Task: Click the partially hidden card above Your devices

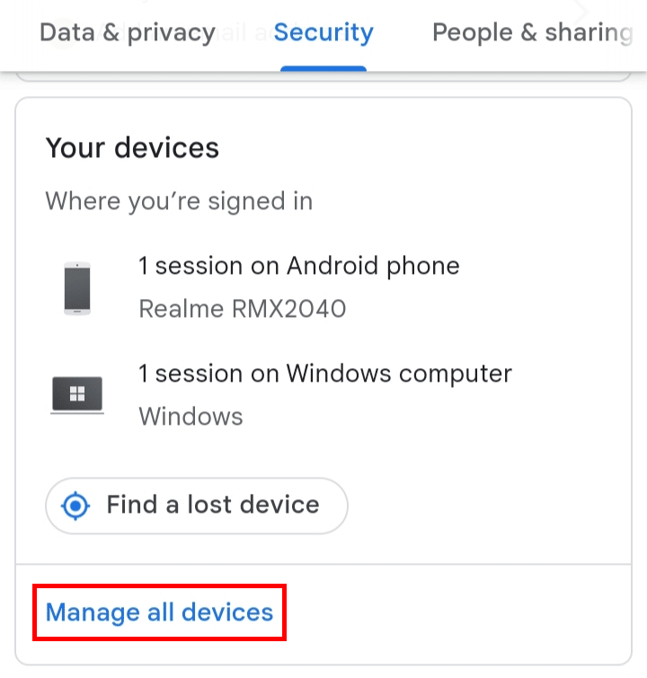Action: (323, 77)
